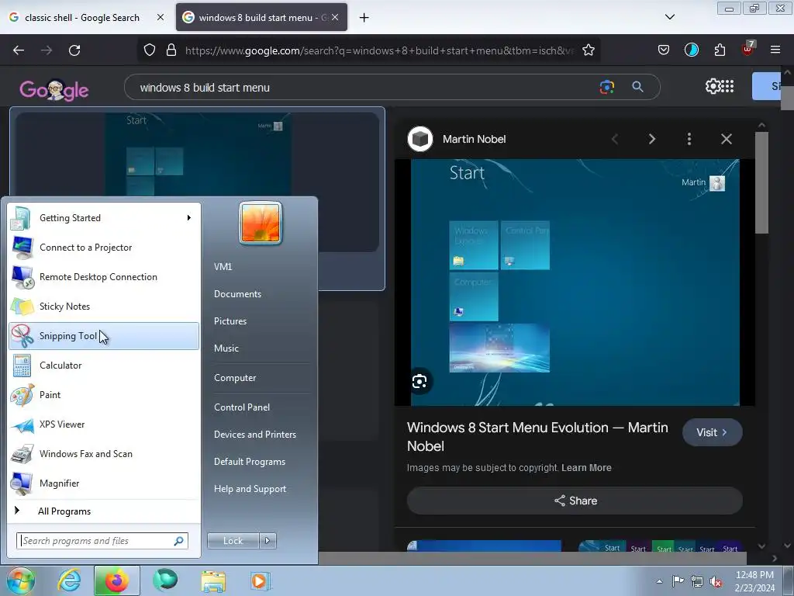The height and width of the screenshot is (596, 794).
Task: Click the muted volume tray icon
Action: (716, 582)
